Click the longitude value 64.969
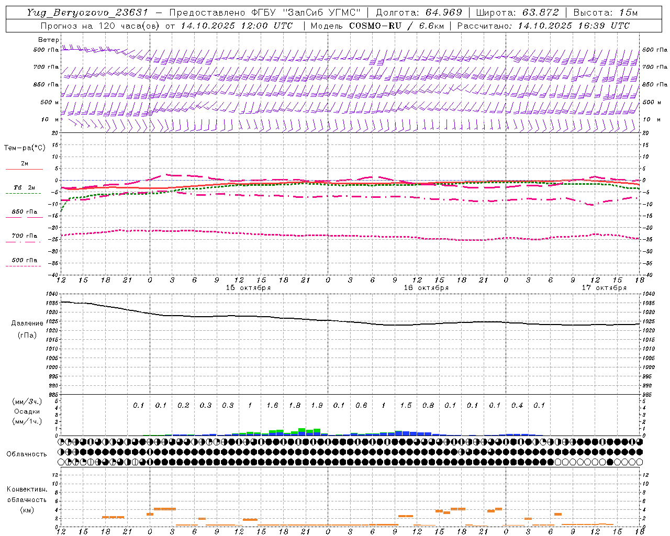The height and width of the screenshot is (536, 670). 443,13
